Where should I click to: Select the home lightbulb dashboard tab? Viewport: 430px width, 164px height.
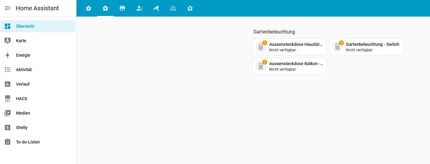pyautogui.click(x=105, y=8)
